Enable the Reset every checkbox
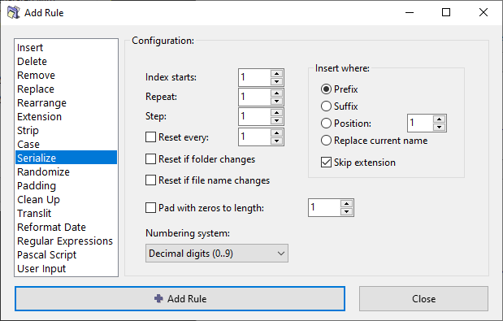 (151, 137)
